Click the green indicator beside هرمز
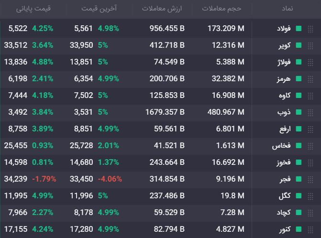Screen dimensions: 321x238 point(299,79)
